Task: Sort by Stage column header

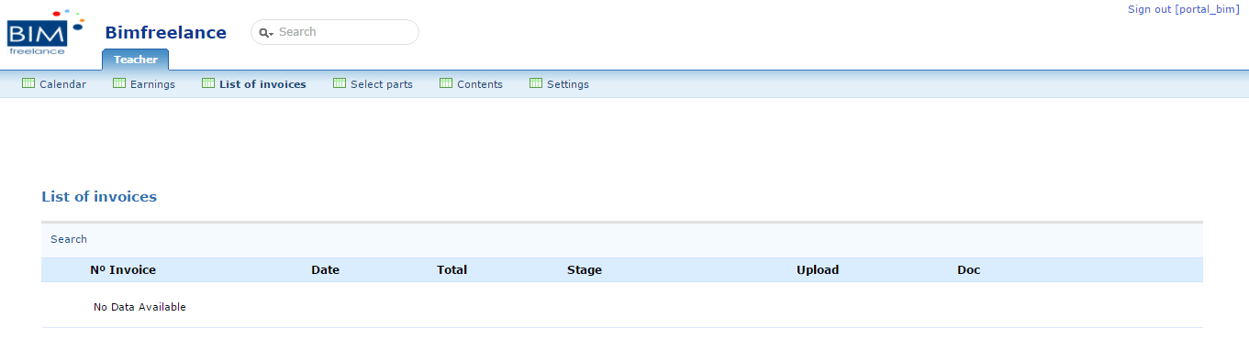Action: tap(585, 270)
